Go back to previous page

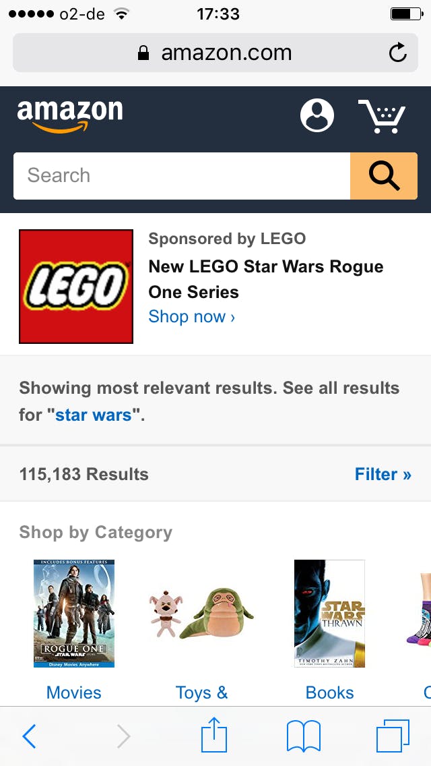coord(29,736)
